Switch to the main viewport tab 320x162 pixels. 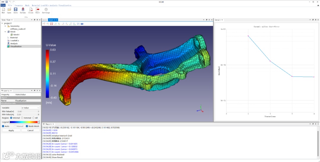click(x=45, y=20)
